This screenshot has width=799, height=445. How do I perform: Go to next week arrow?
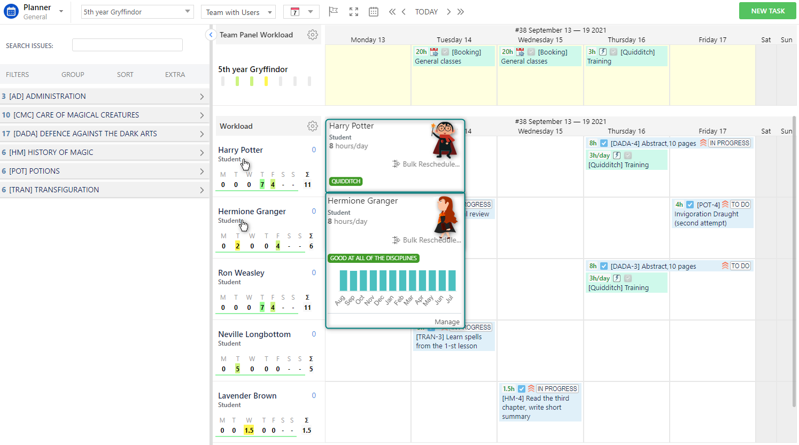click(x=448, y=12)
